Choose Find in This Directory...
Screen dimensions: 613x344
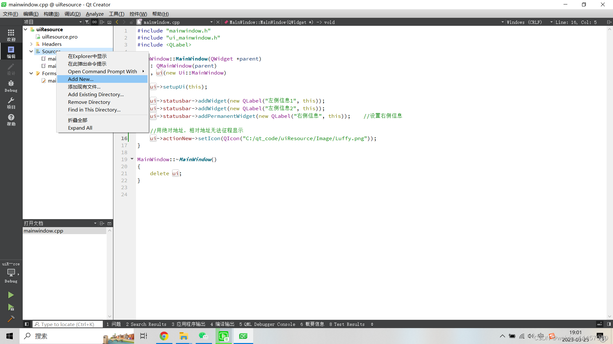tap(102, 110)
